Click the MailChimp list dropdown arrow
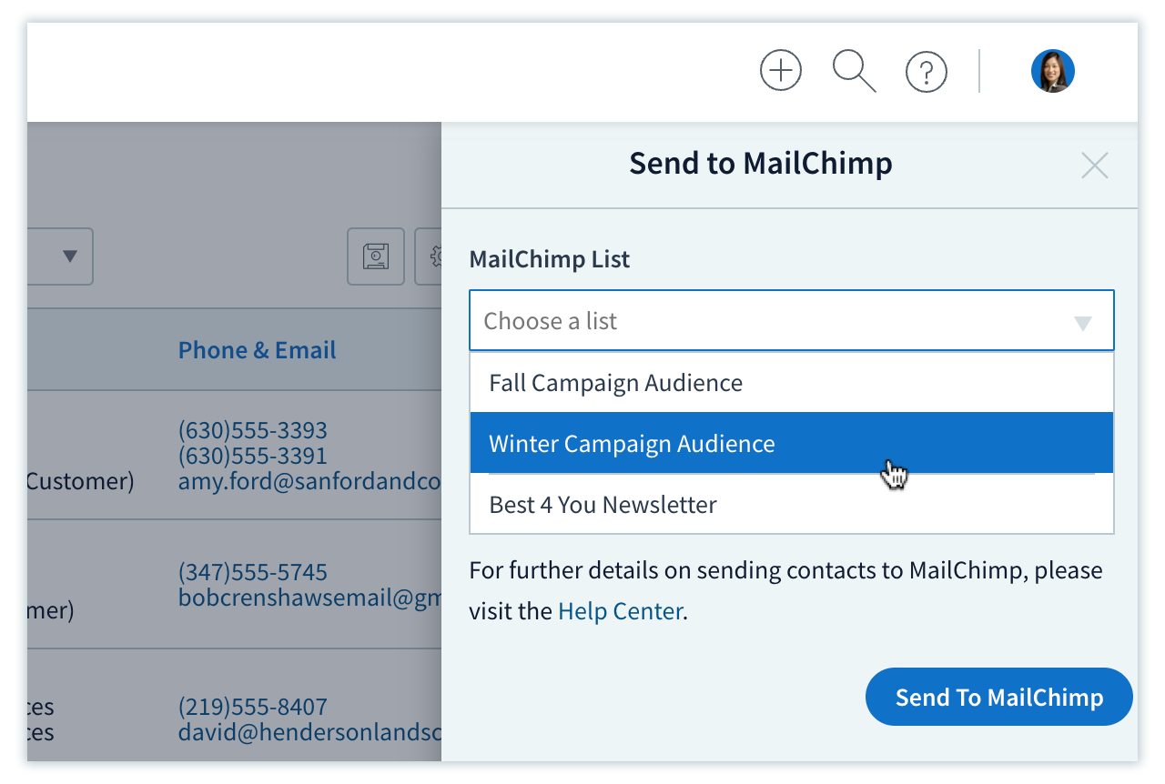This screenshot has height=784, width=1165. click(x=1083, y=323)
